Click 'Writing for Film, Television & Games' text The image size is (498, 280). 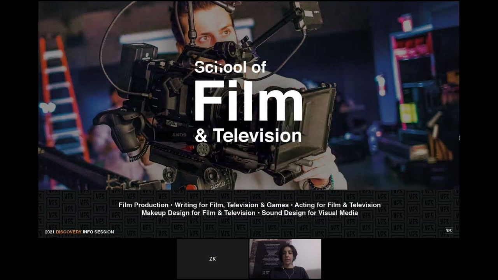(232, 205)
